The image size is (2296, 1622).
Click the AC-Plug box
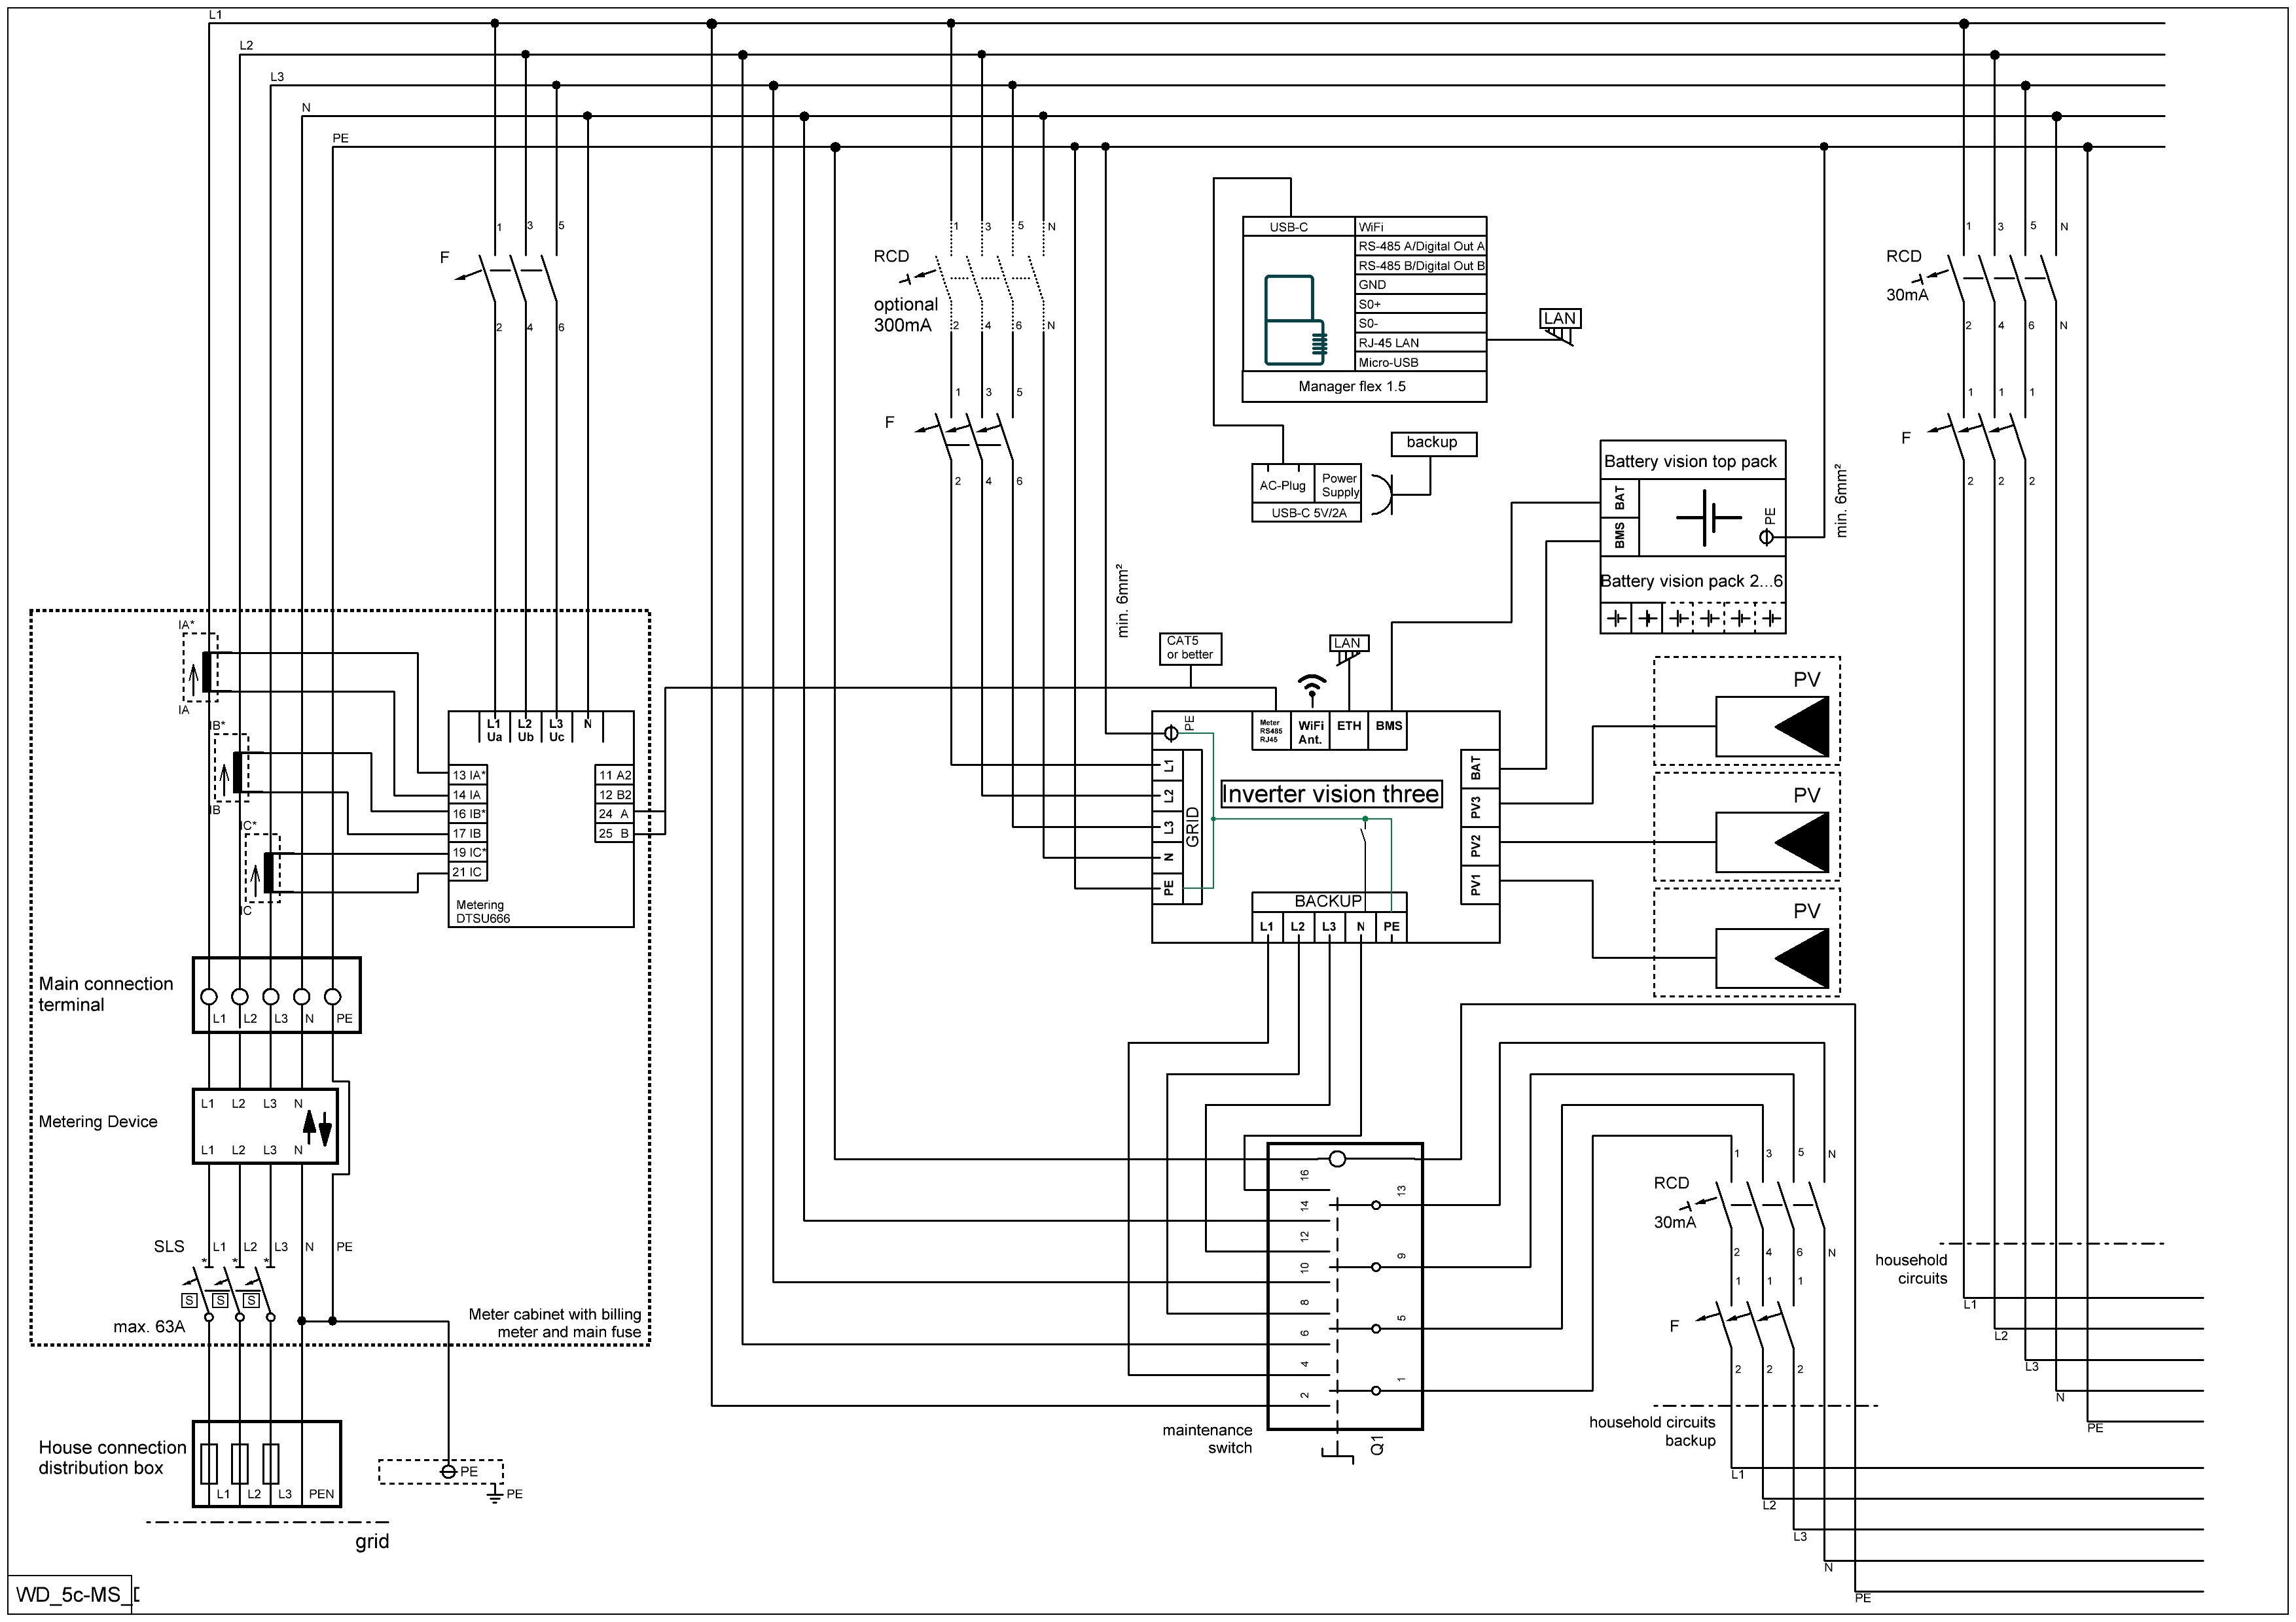click(x=1282, y=485)
